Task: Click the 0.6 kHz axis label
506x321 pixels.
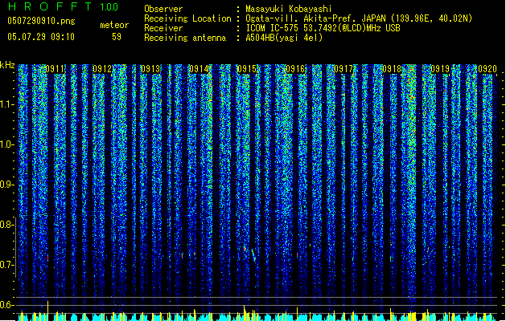Action: click(x=6, y=305)
